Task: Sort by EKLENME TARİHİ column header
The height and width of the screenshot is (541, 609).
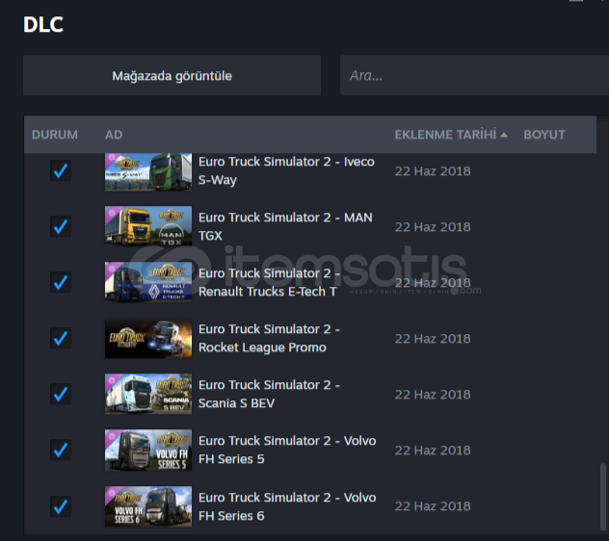Action: 445,135
